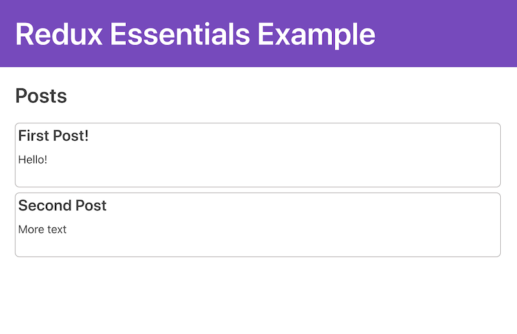Image resolution: width=517 pixels, height=334 pixels.
Task: Click the word "text" in the second post body
Action: (56, 229)
